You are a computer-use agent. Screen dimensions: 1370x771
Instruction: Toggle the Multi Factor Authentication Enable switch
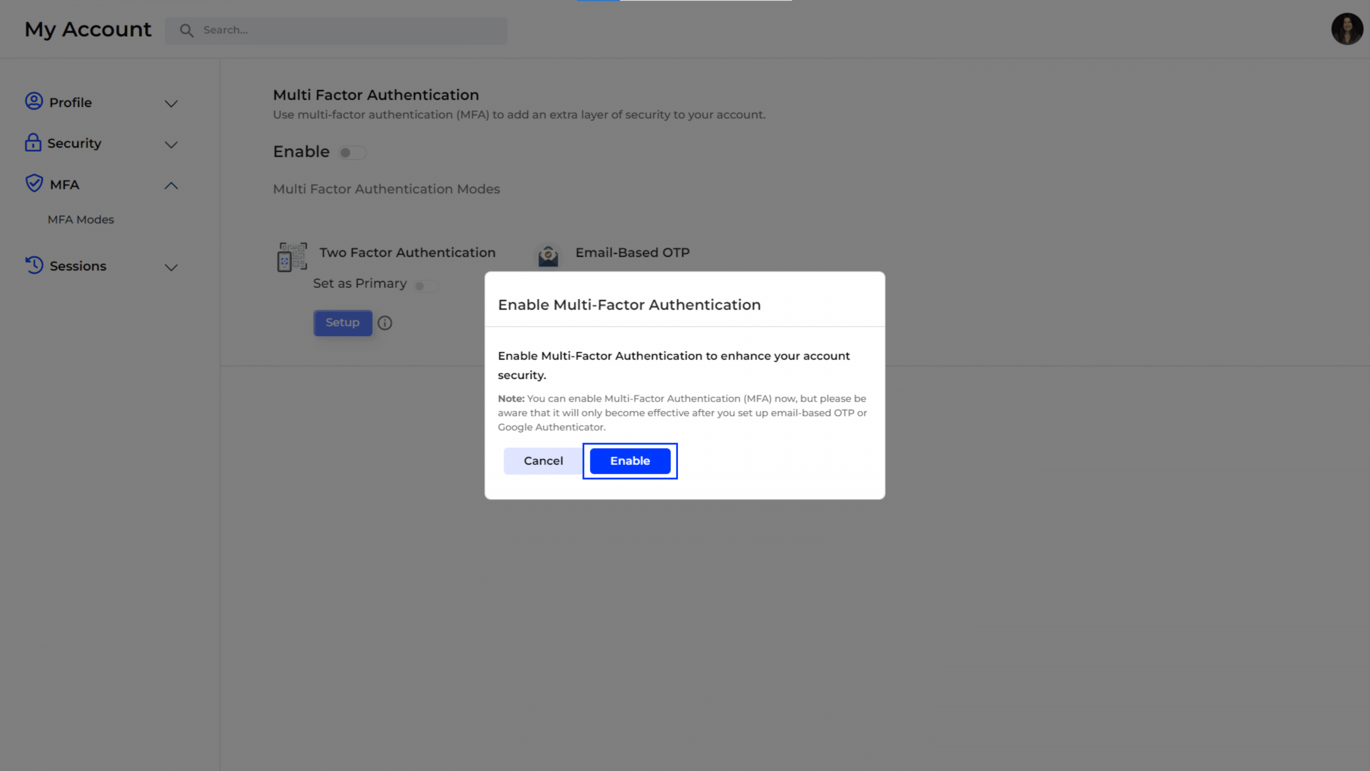pyautogui.click(x=352, y=153)
